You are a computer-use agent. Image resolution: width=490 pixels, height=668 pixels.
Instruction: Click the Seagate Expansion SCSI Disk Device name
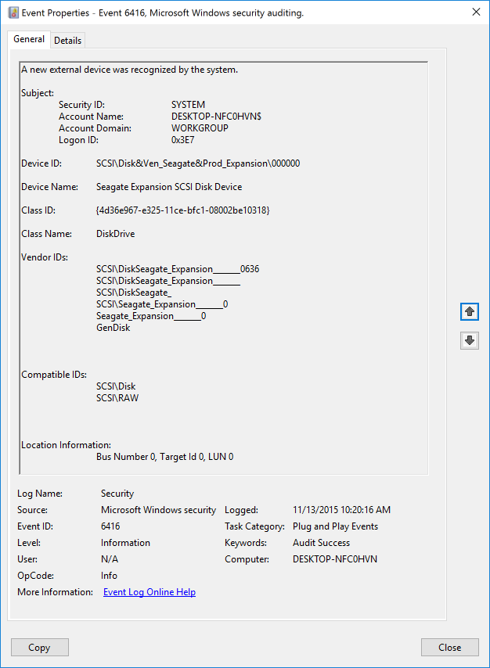[169, 187]
